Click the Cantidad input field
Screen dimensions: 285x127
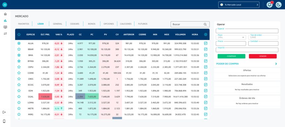pos(263,44)
